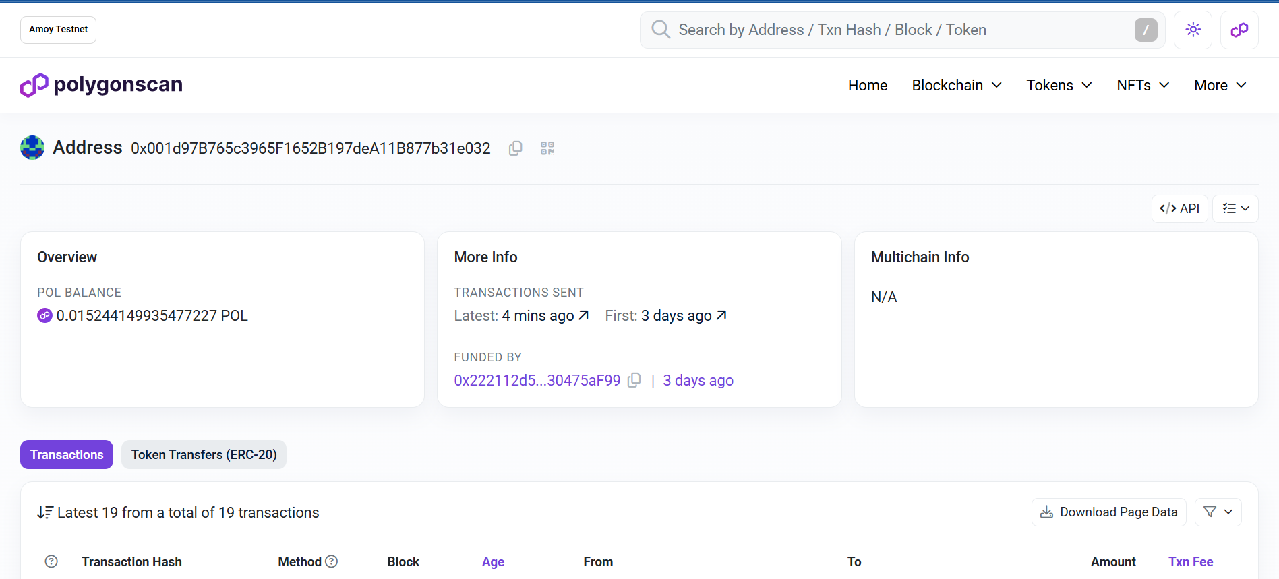
Task: Toggle the Age column format
Action: [493, 561]
